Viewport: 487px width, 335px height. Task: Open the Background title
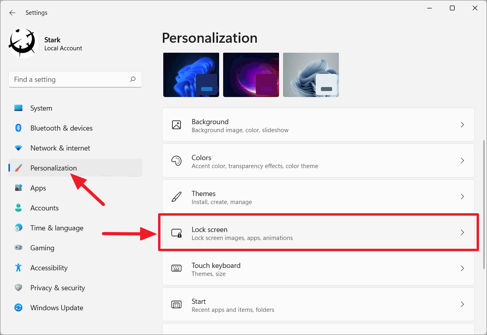point(210,122)
